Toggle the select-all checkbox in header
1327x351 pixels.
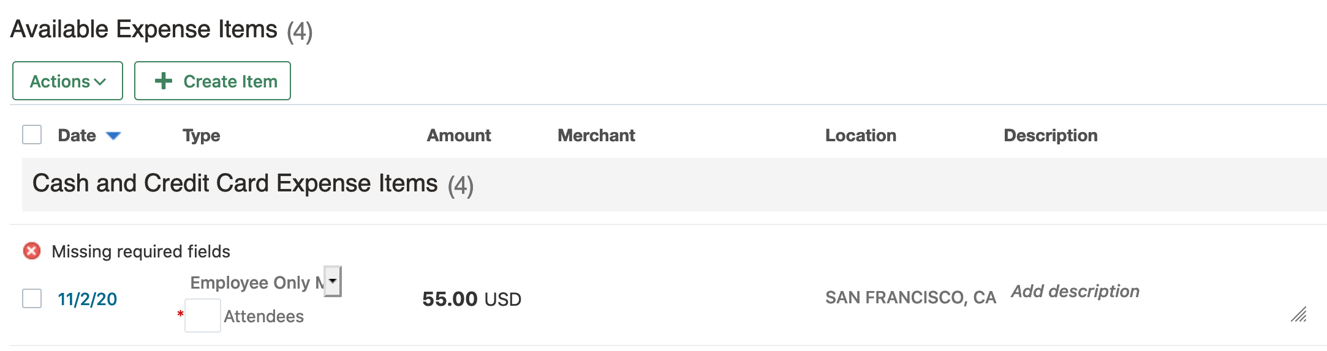(x=32, y=135)
